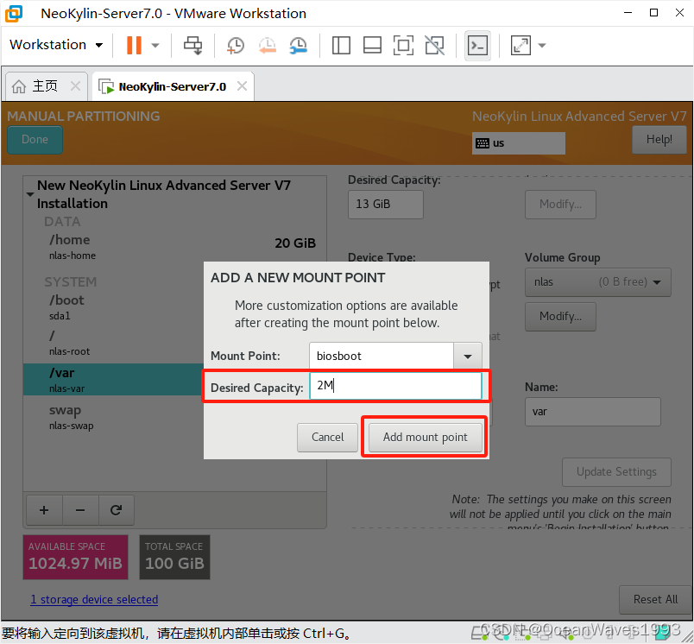
Task: Take a snapshot of the VM
Action: click(x=235, y=45)
